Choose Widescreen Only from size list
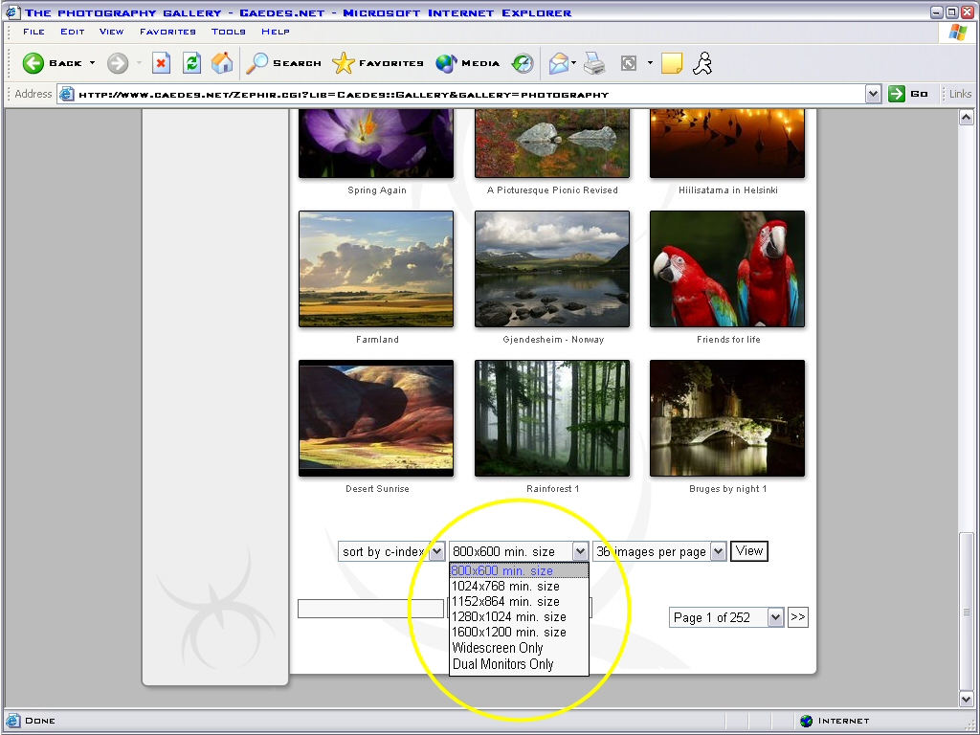This screenshot has height=735, width=980. tap(498, 648)
